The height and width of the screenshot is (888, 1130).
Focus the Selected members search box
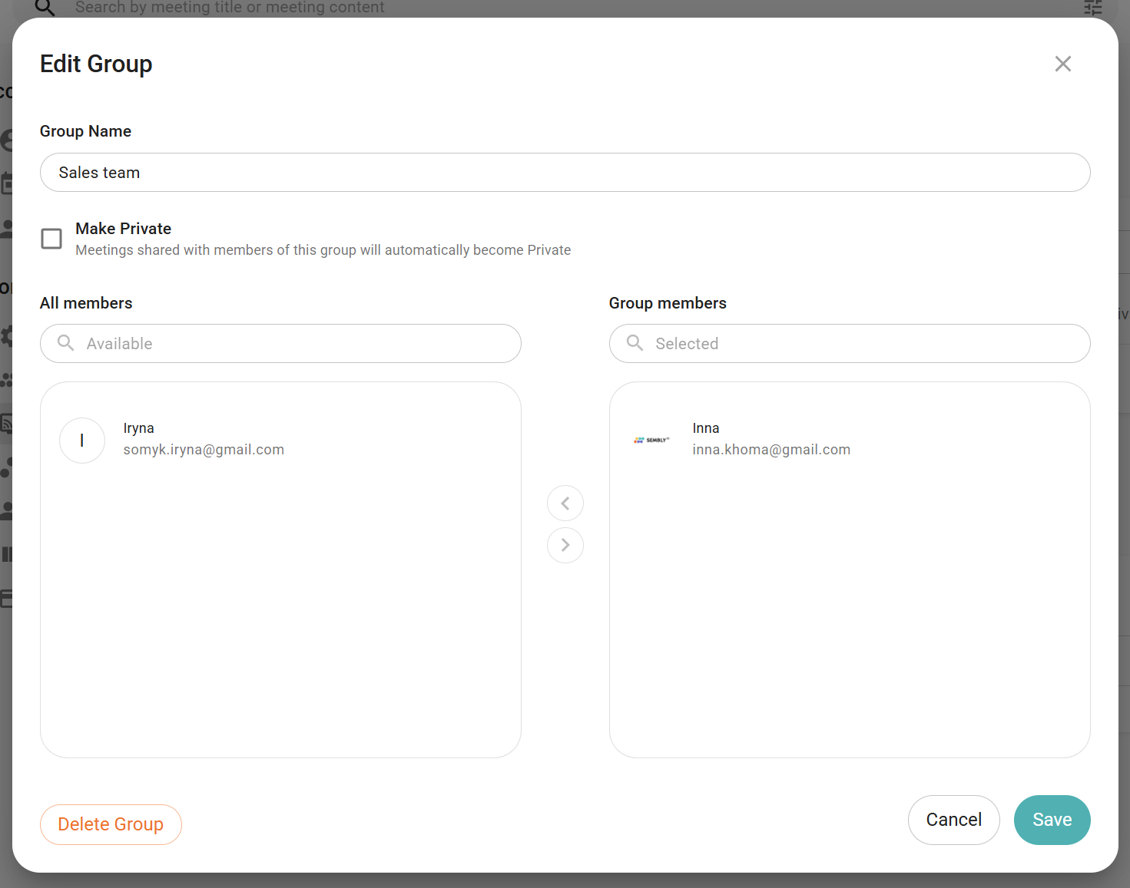click(860, 344)
